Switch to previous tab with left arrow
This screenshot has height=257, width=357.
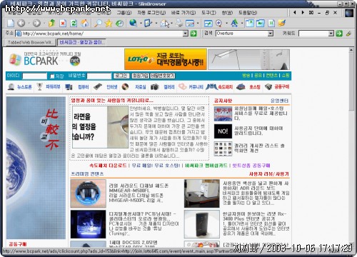pyautogui.click(x=295, y=12)
